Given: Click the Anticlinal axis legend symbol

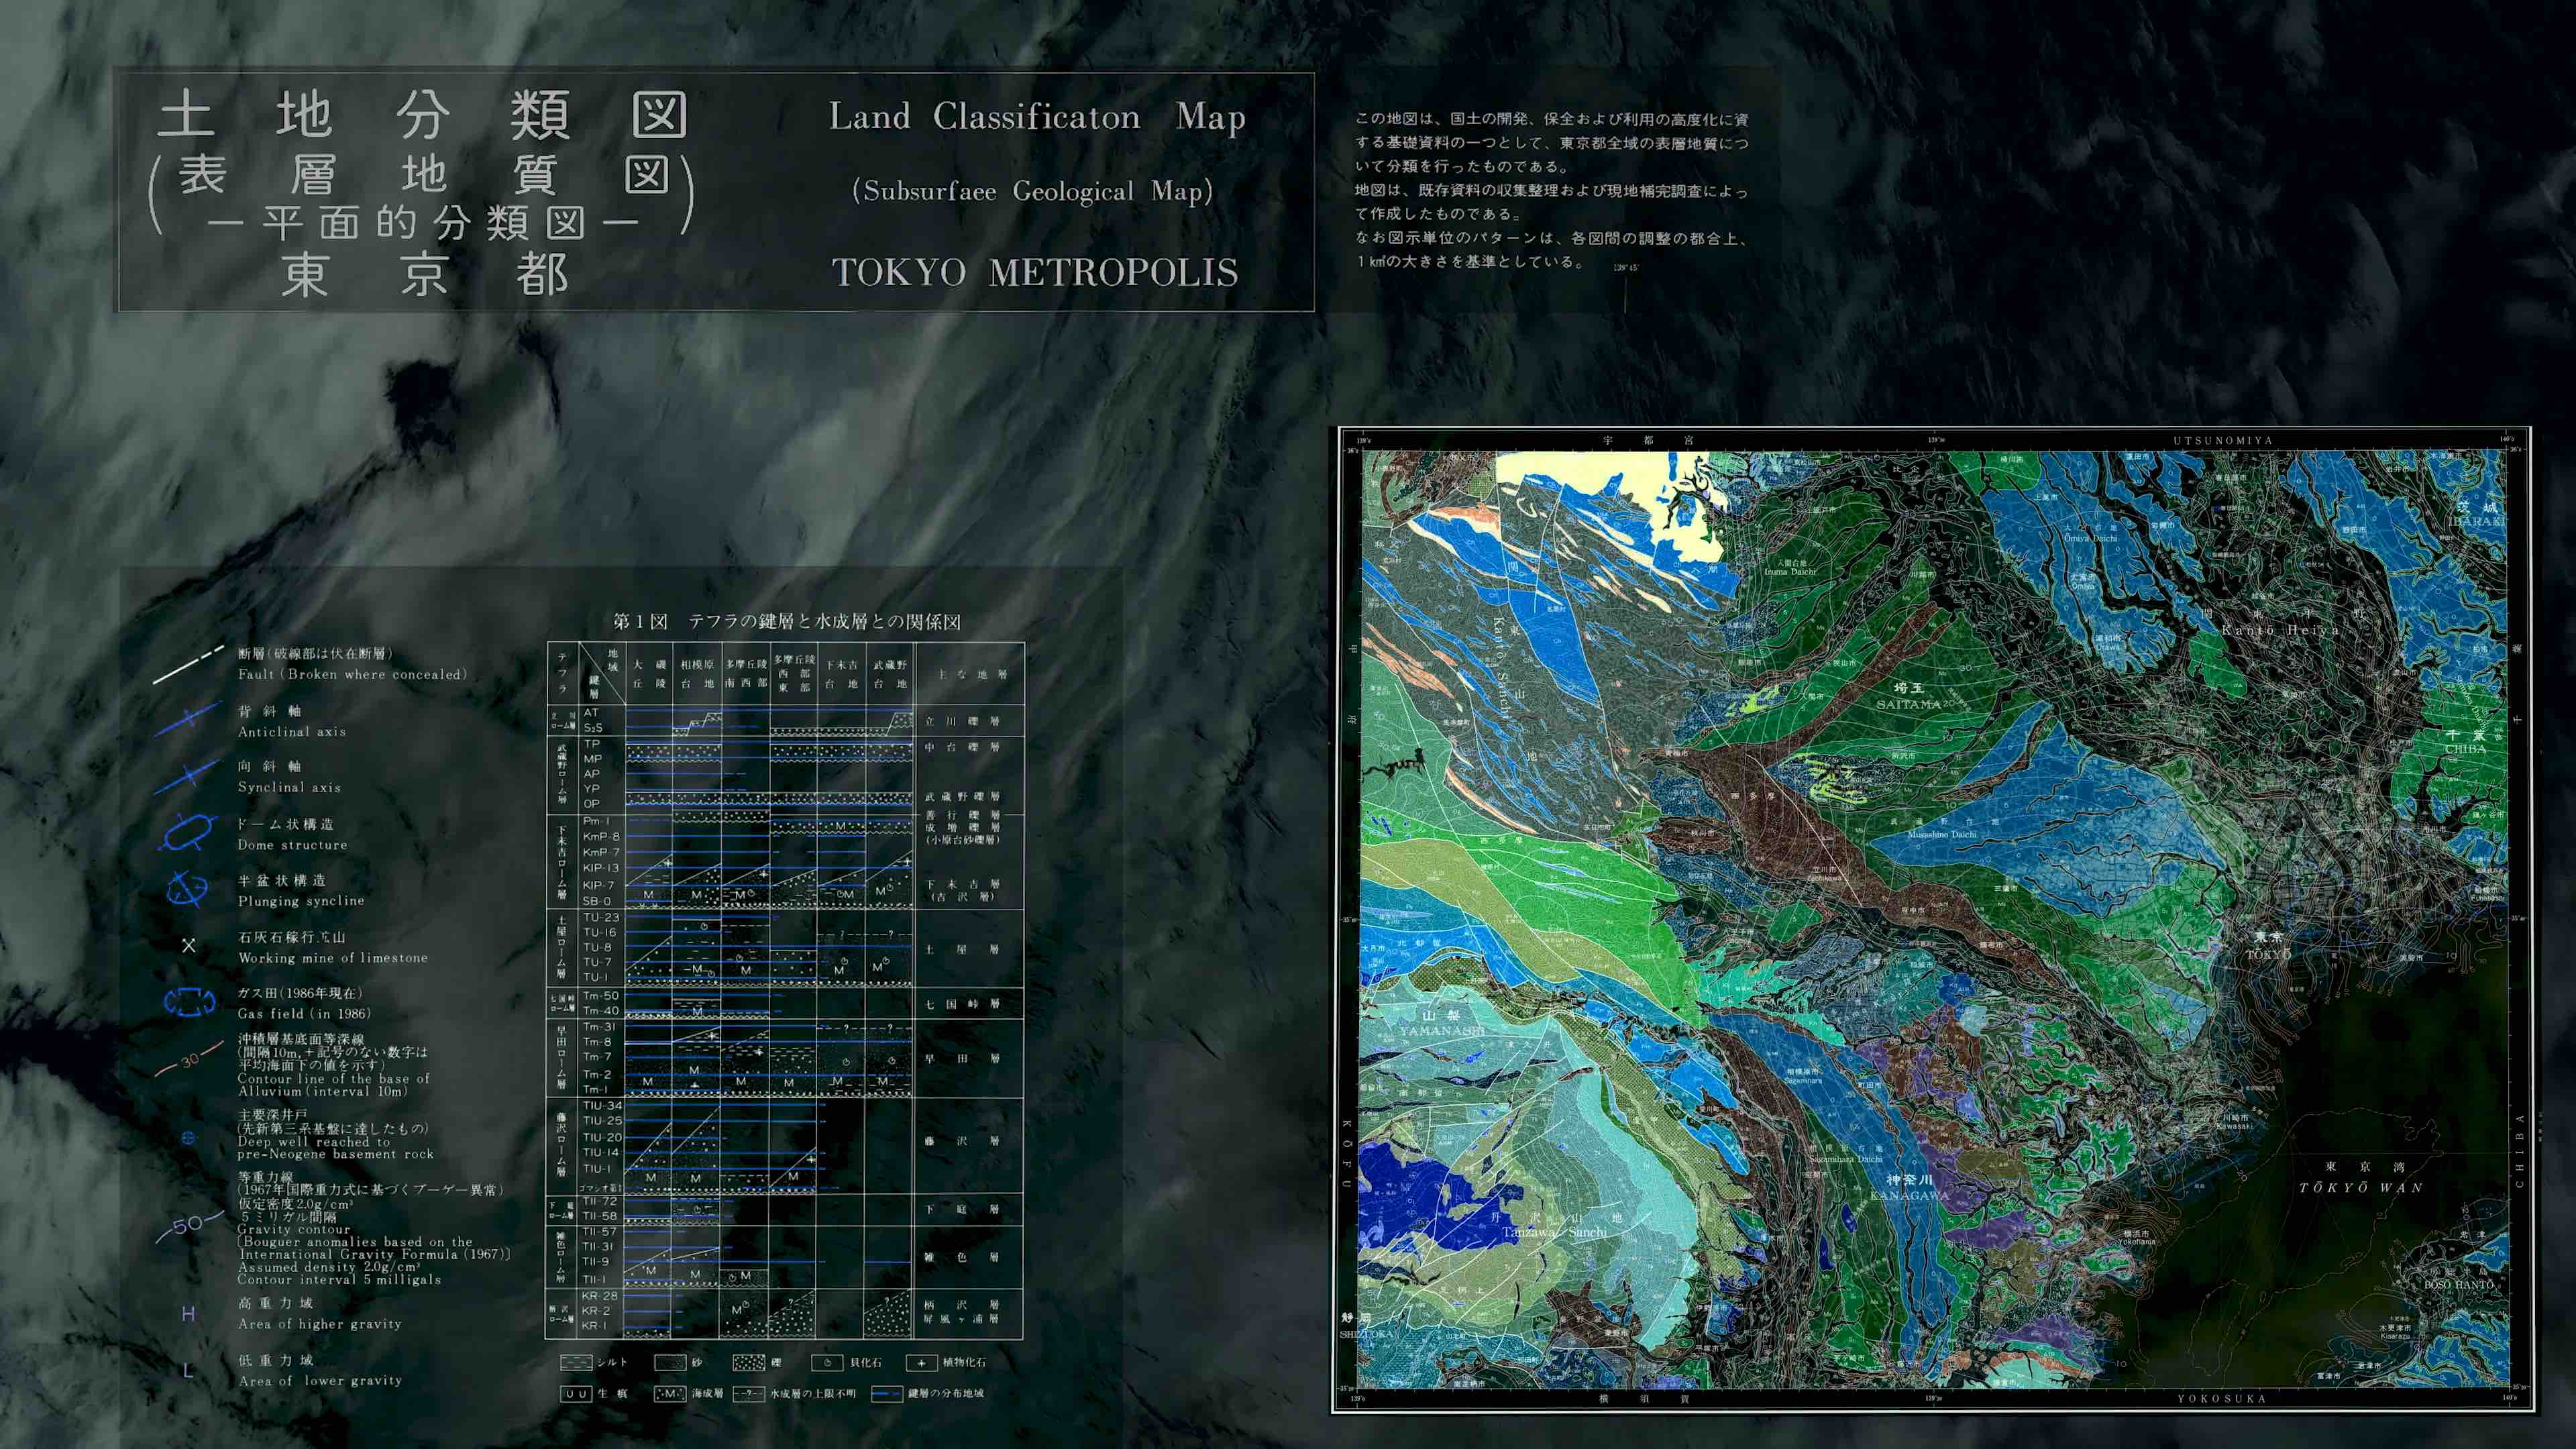Looking at the screenshot, I should click(188, 719).
